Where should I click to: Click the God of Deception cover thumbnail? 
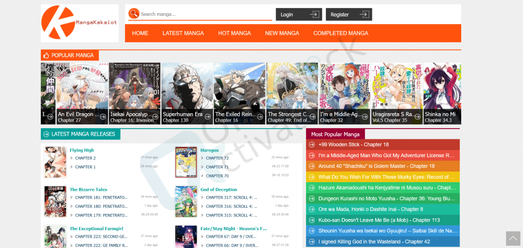tap(186, 202)
